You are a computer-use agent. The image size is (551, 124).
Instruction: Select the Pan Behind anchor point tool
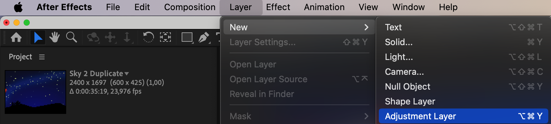pos(165,37)
